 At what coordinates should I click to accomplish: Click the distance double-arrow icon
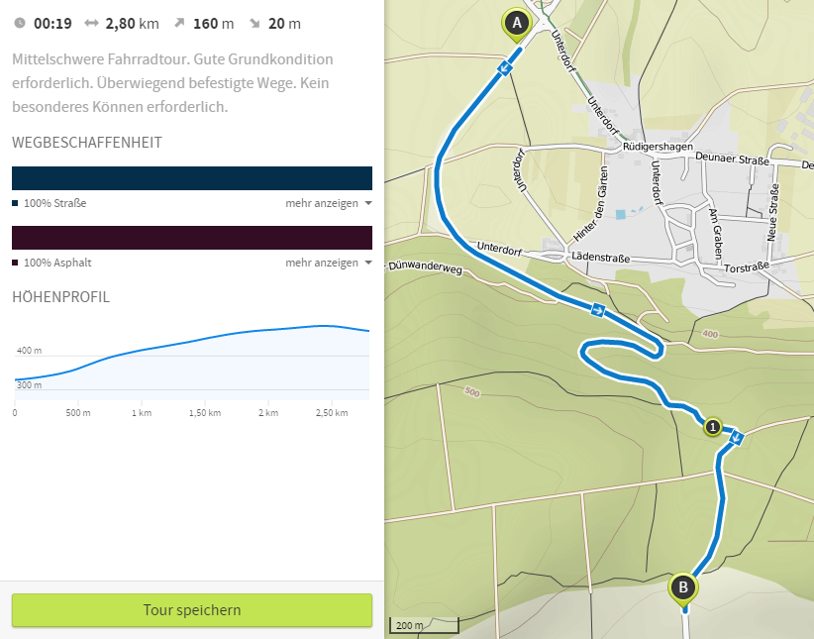pyautogui.click(x=91, y=23)
